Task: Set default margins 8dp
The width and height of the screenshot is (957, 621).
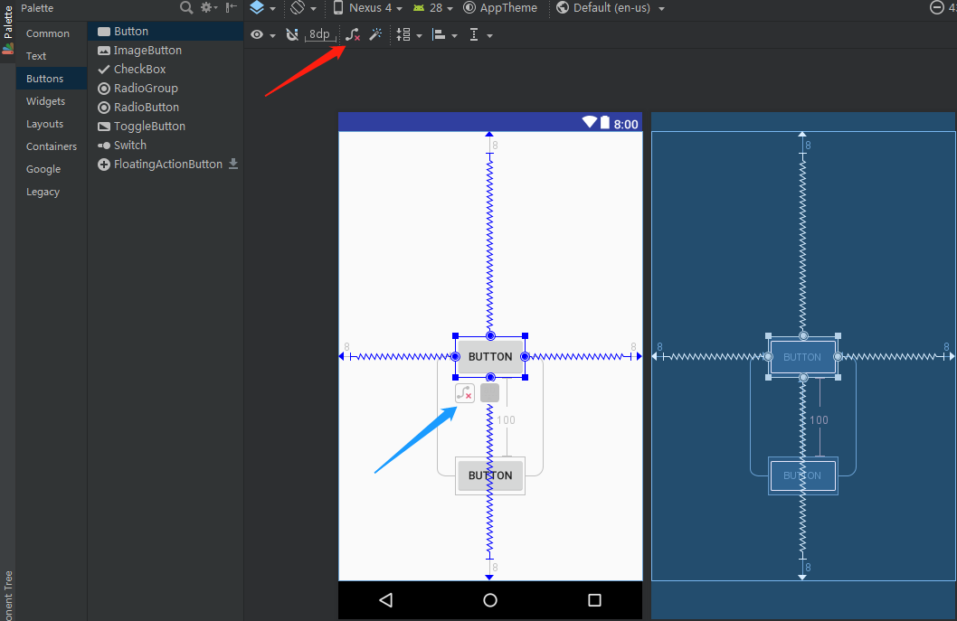Action: [319, 34]
